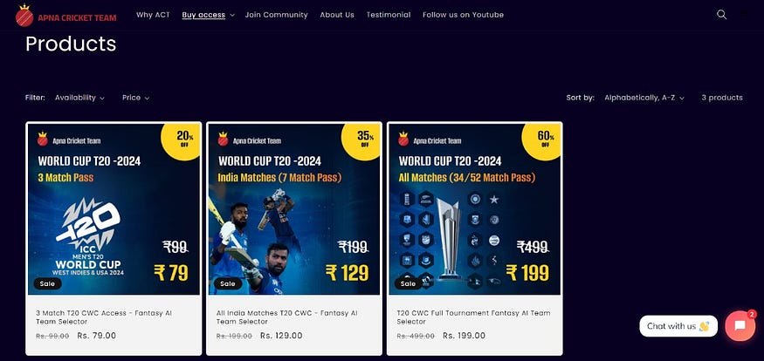
Task: Click the Chat with us button
Action: 678,326
